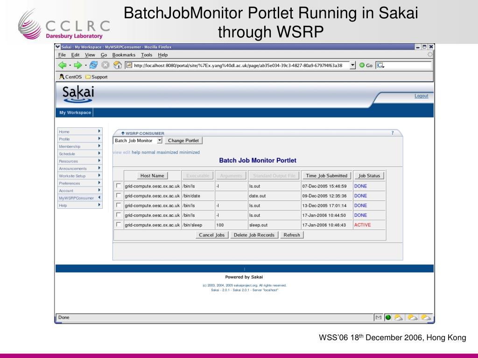Open the File menu
The height and width of the screenshot is (358, 478).
(62, 55)
